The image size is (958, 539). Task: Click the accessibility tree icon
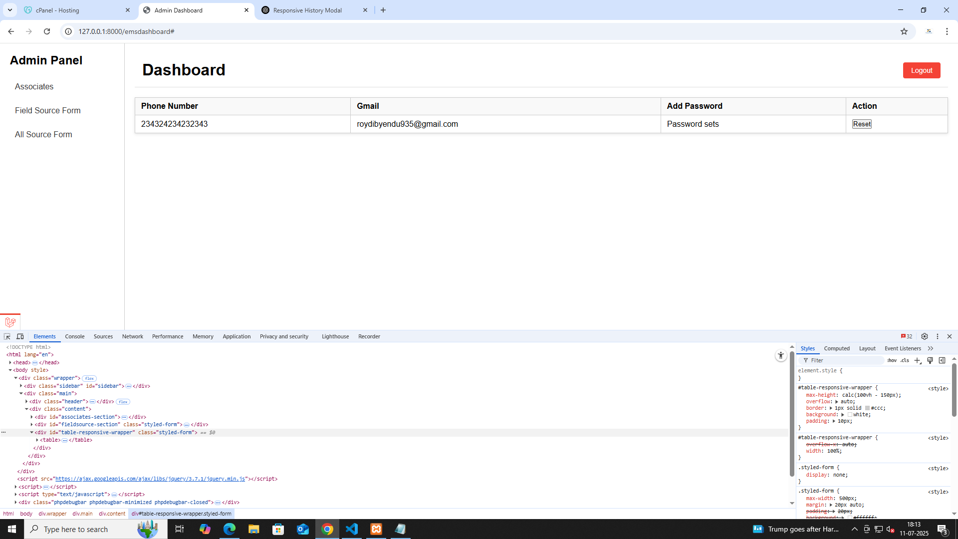(781, 356)
